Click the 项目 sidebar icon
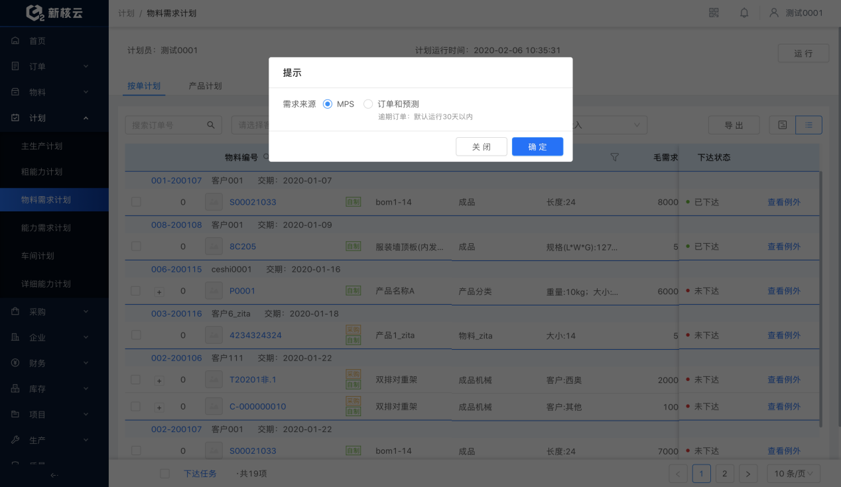Viewport: 841px width, 487px height. pyautogui.click(x=15, y=414)
